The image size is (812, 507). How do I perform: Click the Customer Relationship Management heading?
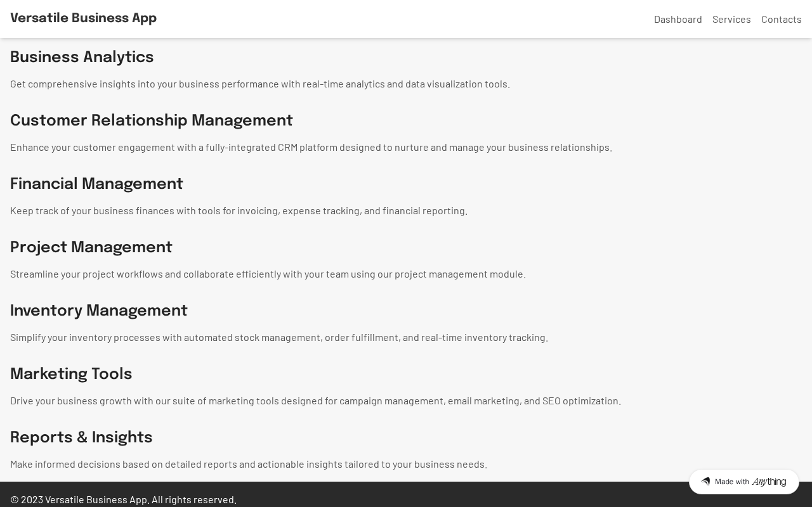coord(151,121)
